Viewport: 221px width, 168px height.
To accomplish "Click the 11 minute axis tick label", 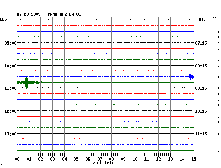I will pos(147,159).
